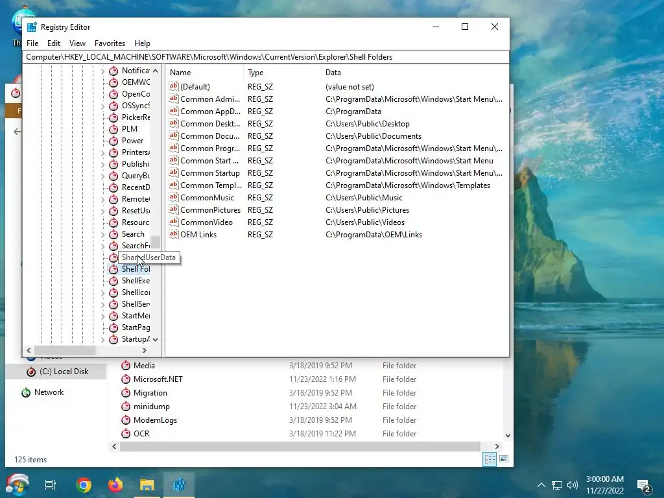Open the View menu in Registry Editor
This screenshot has height=498, width=664.
77,43
